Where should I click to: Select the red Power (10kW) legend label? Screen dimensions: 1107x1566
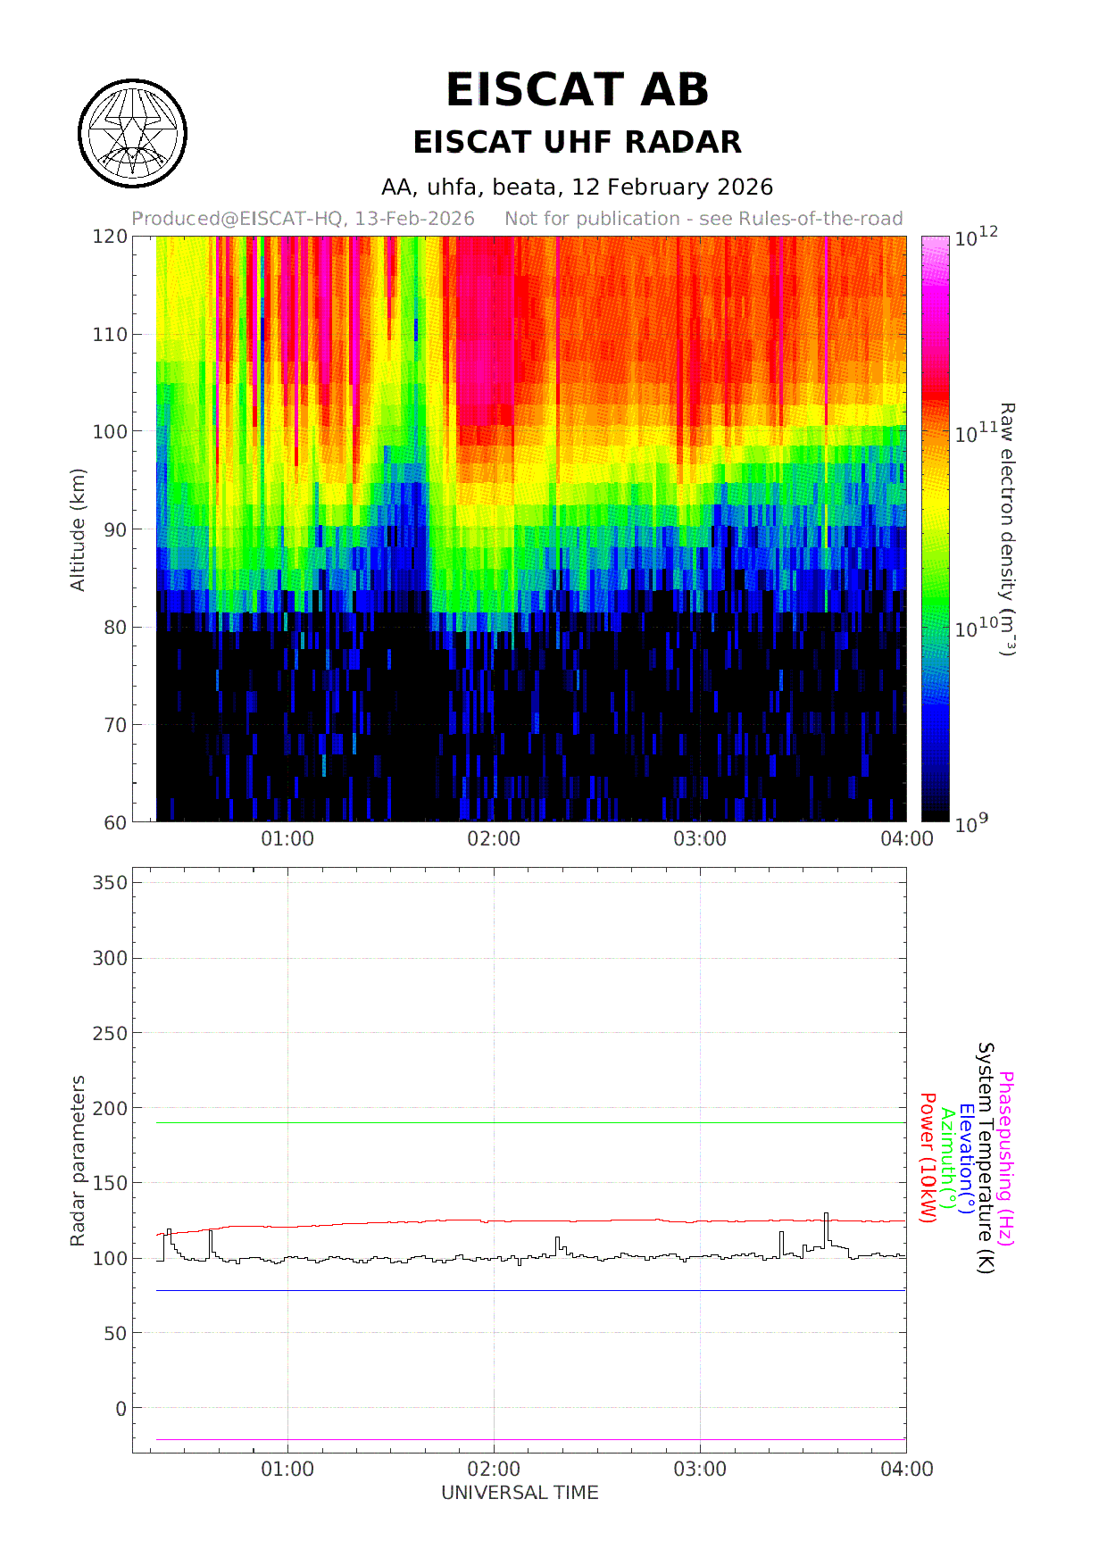[x=928, y=1159]
